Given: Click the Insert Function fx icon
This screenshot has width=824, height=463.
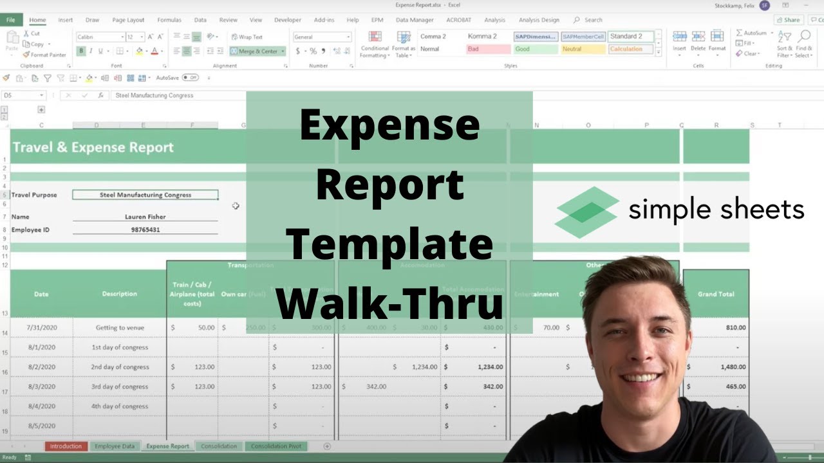Looking at the screenshot, I should (100, 95).
